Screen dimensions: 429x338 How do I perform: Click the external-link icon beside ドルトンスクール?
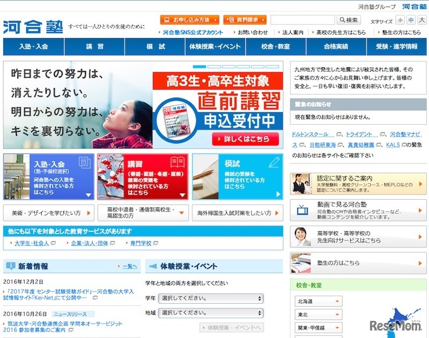click(x=338, y=134)
